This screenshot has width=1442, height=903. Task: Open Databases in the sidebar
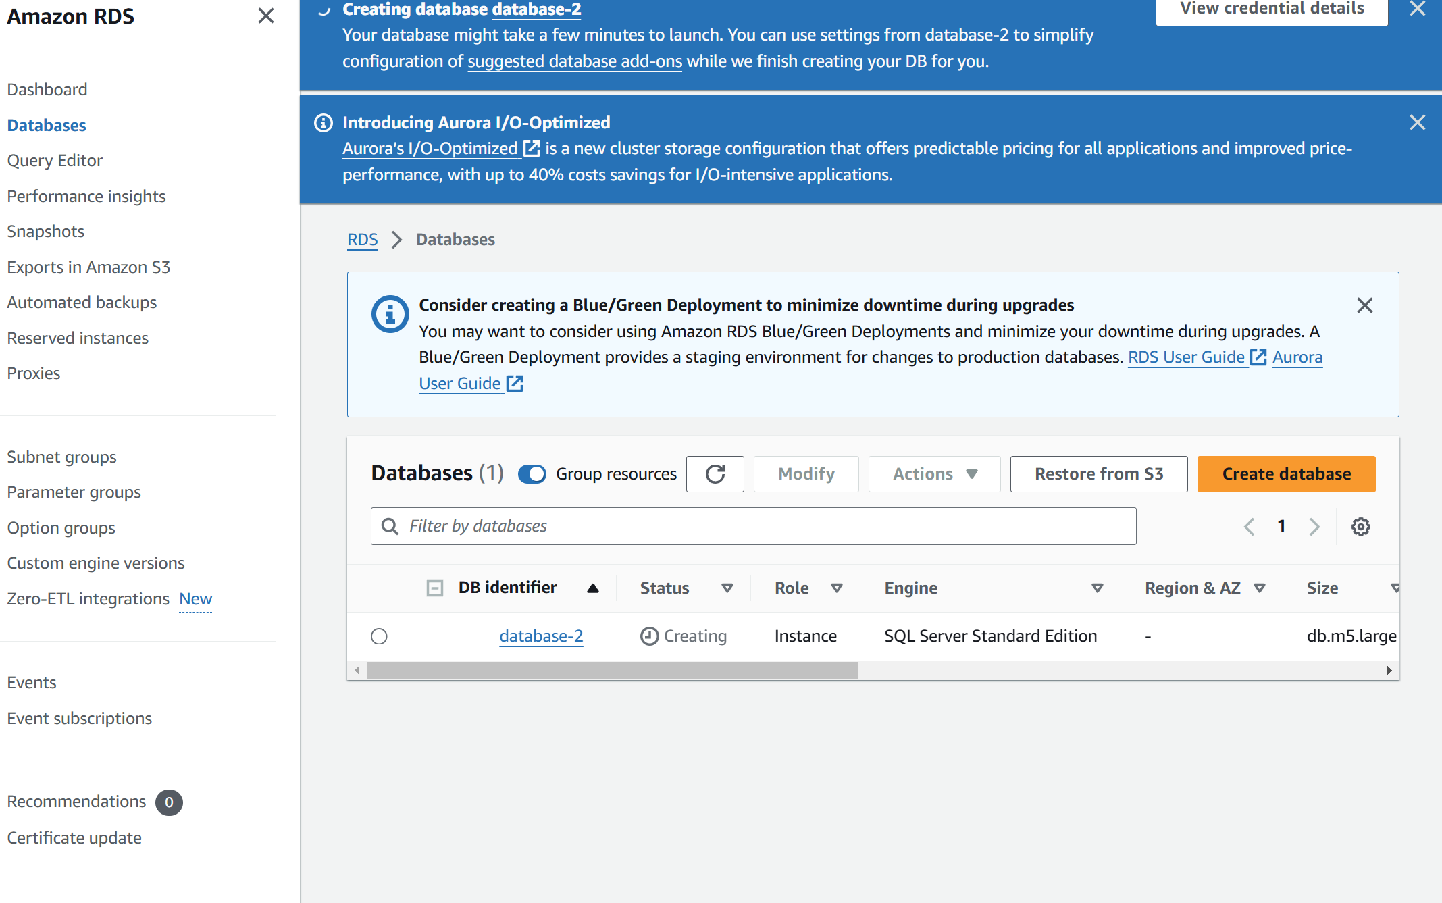tap(47, 126)
